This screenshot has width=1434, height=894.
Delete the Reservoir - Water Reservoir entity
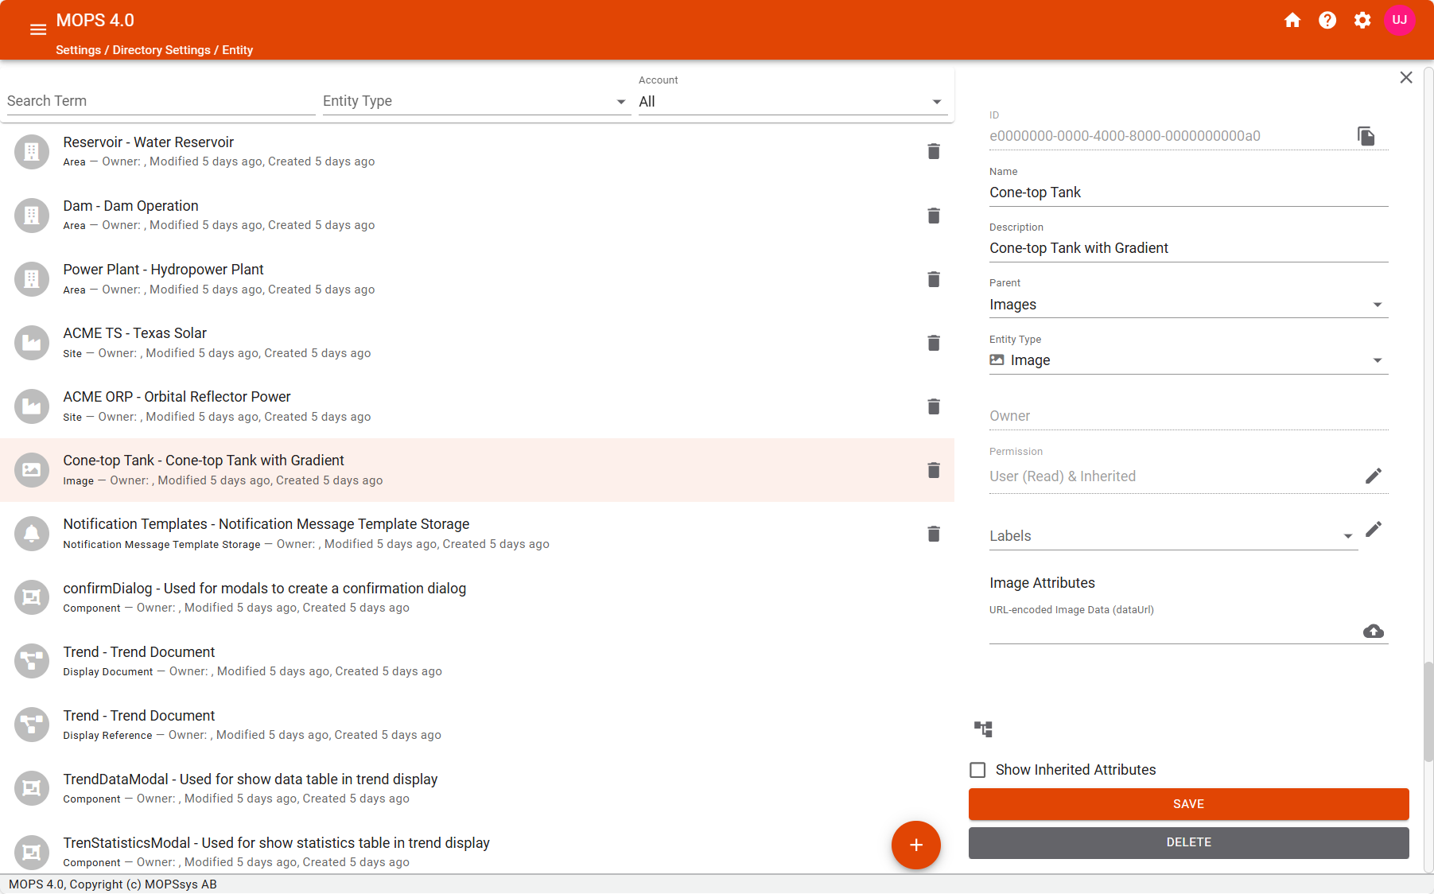tap(934, 152)
